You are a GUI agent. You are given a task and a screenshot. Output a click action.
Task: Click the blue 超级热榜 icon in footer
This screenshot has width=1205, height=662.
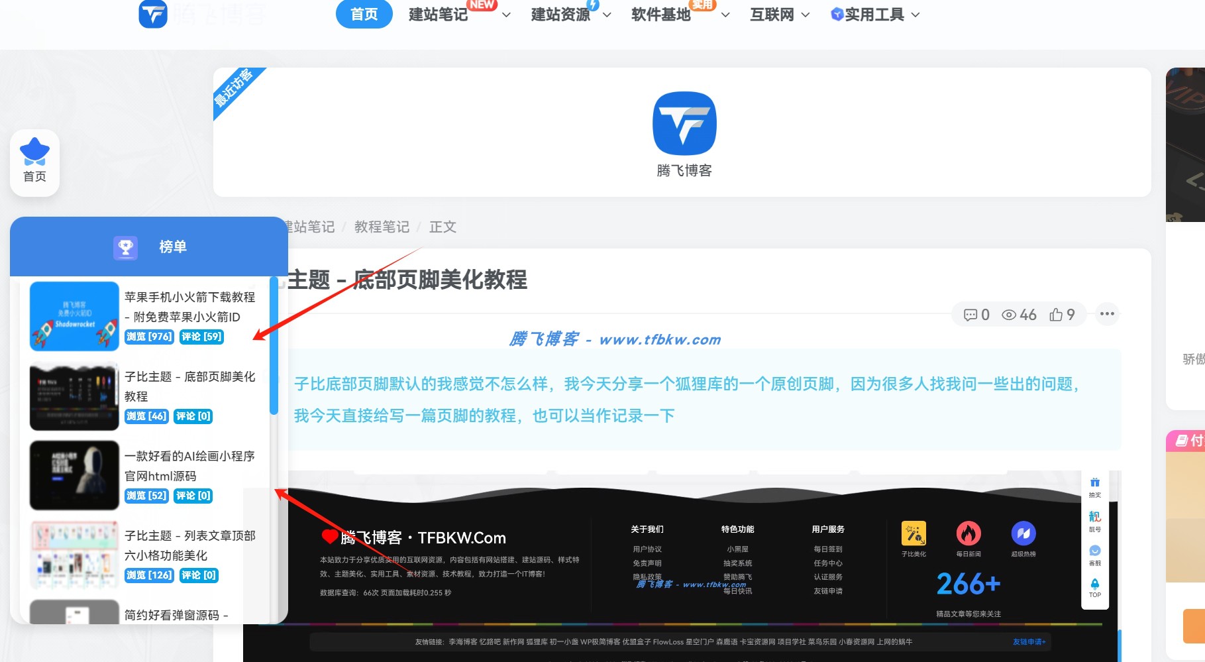(x=1023, y=534)
